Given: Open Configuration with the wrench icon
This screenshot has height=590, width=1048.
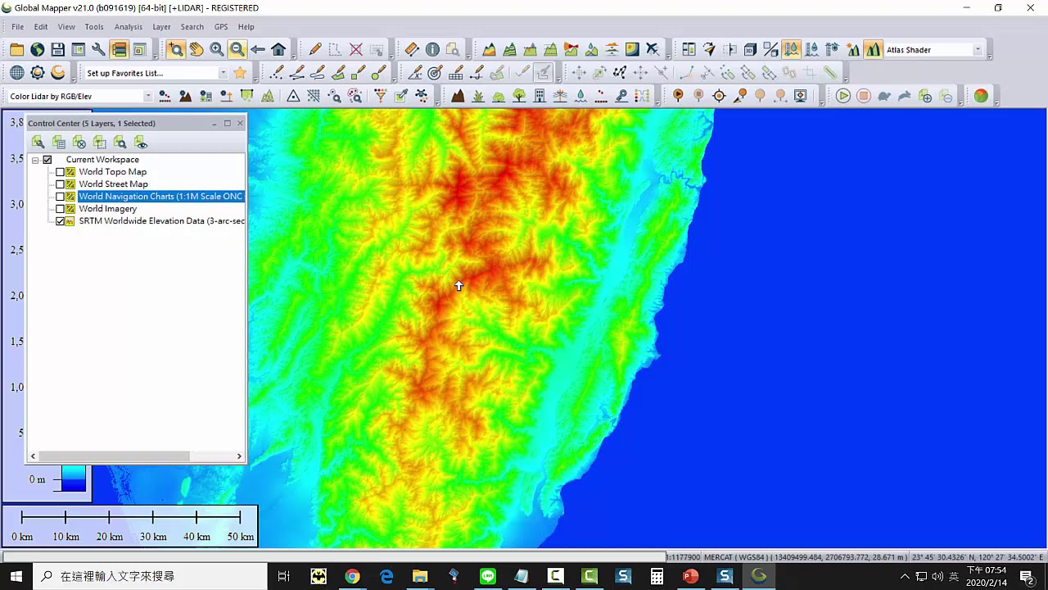Looking at the screenshot, I should (98, 50).
